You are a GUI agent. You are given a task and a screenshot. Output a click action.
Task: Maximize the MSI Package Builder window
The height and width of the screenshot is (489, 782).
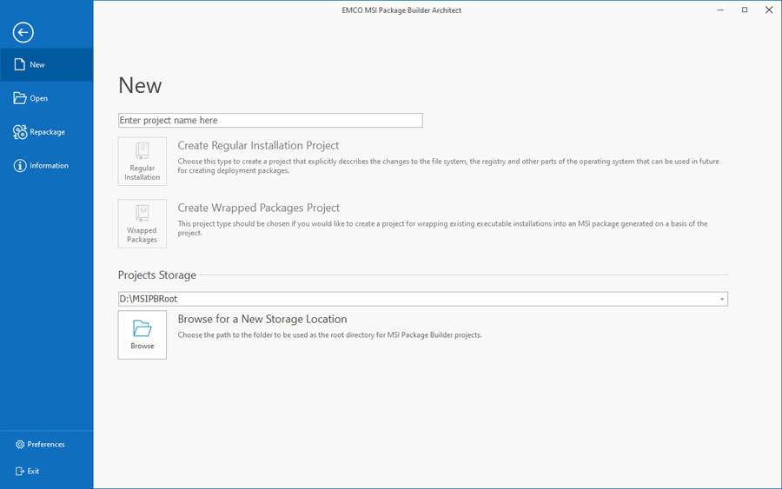tap(745, 10)
